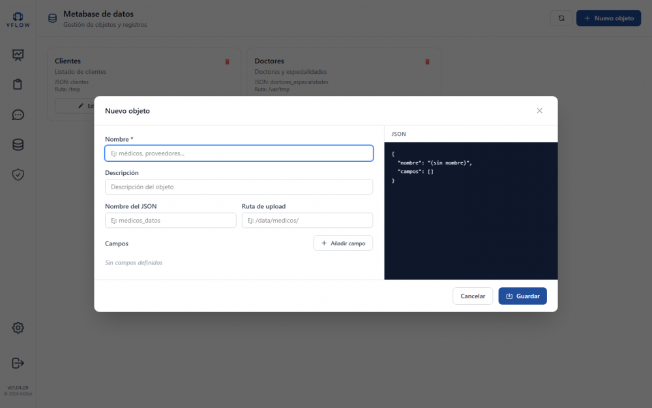The image size is (652, 408).
Task: Click the Añadir campo button
Action: pyautogui.click(x=343, y=243)
